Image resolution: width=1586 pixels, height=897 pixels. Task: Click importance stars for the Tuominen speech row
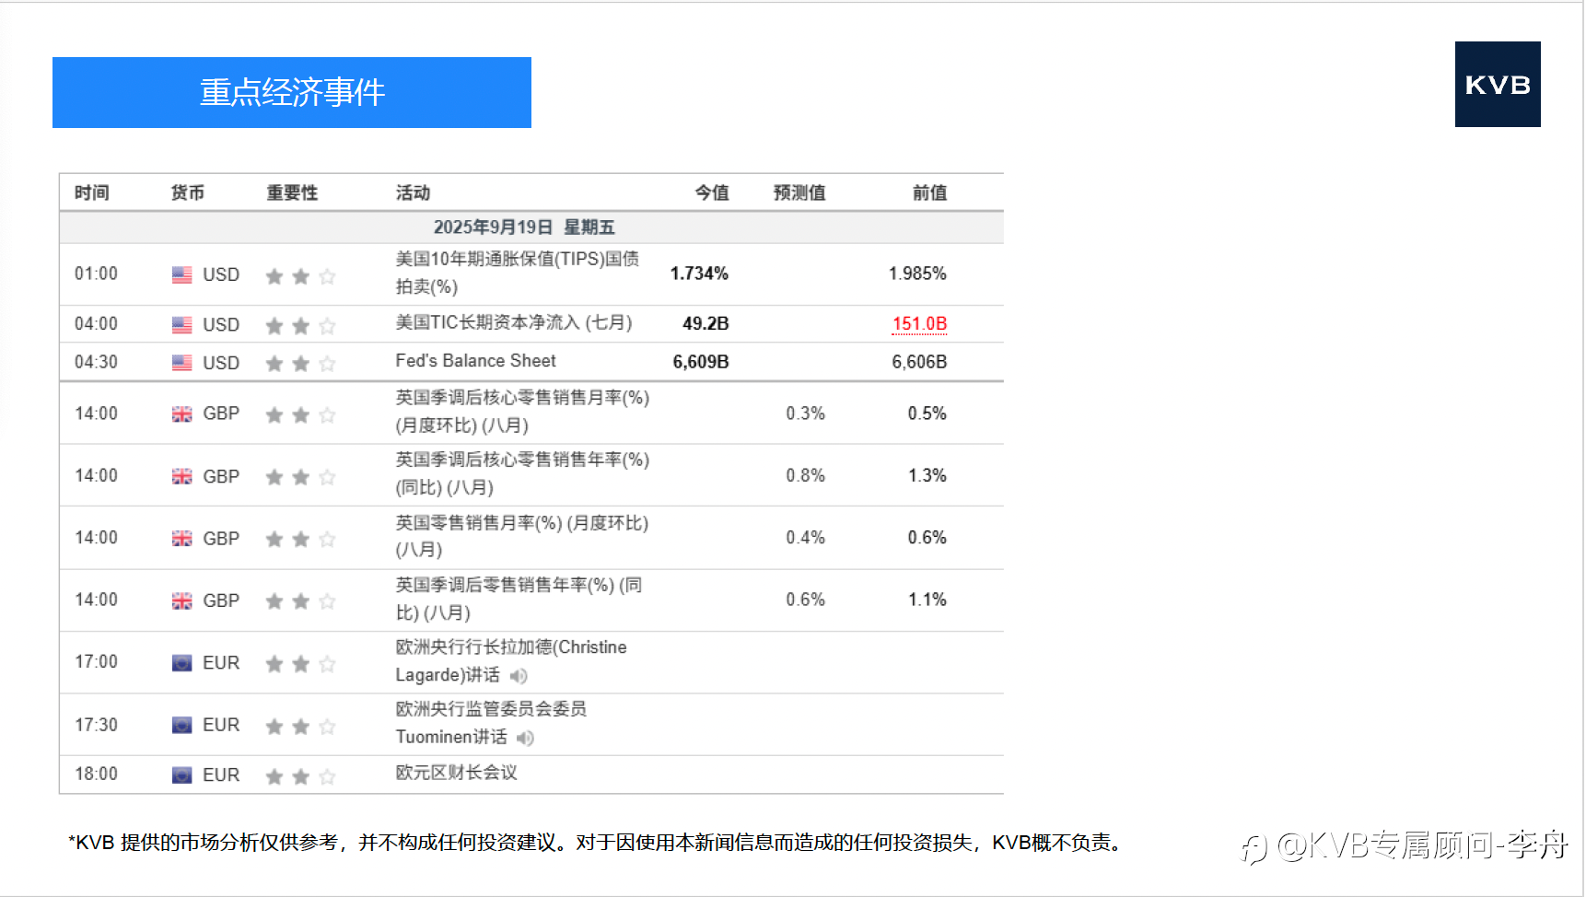300,727
